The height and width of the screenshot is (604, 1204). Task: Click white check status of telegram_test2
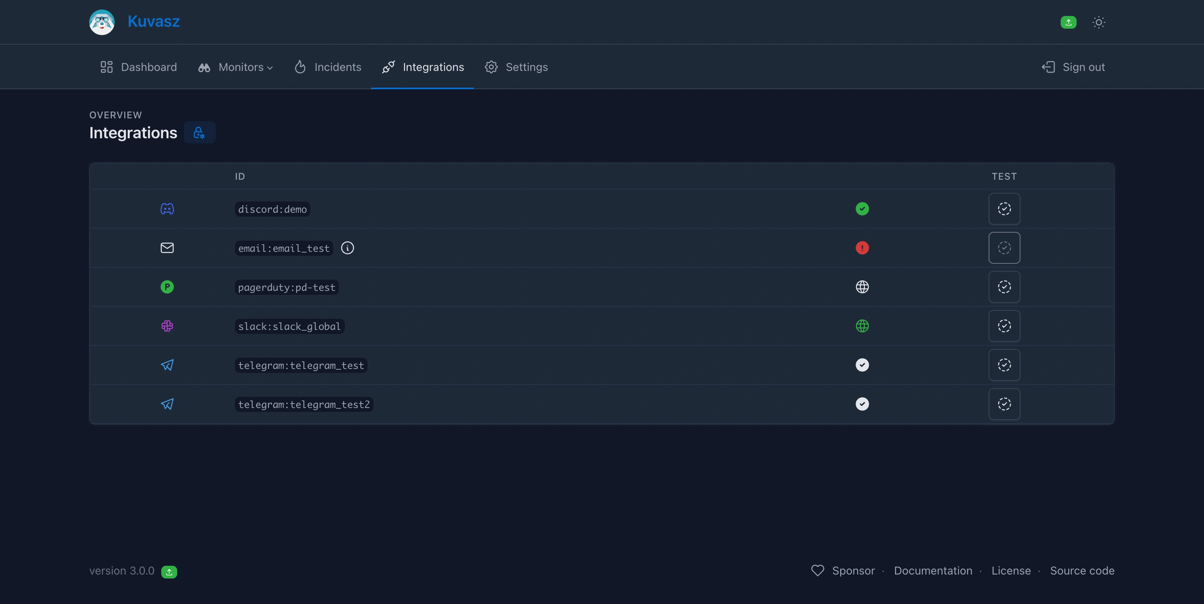[x=862, y=404]
